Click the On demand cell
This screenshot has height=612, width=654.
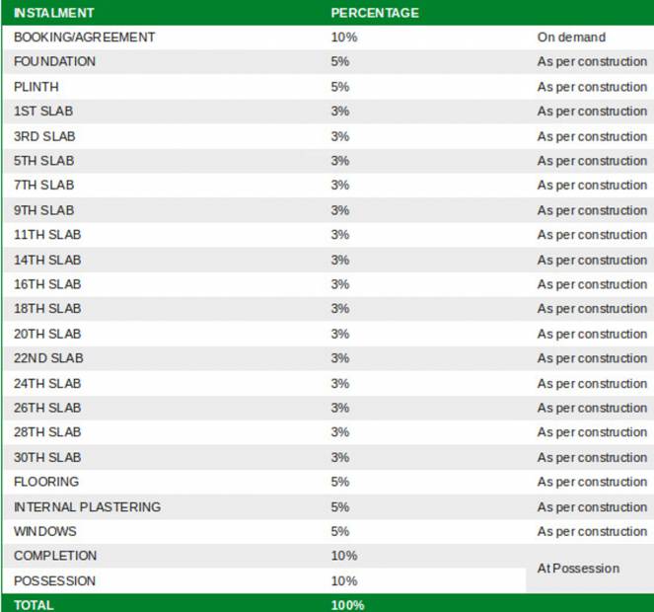click(571, 38)
